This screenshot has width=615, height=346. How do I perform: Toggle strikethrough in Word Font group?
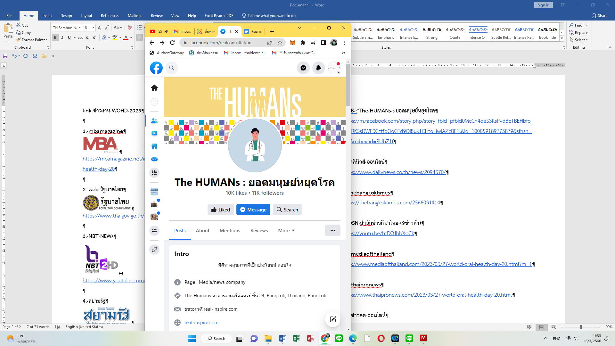click(80, 37)
